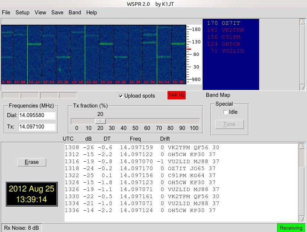Select OZ7IT in the Band Map
The height and width of the screenshot is (232, 307).
pyautogui.click(x=231, y=23)
